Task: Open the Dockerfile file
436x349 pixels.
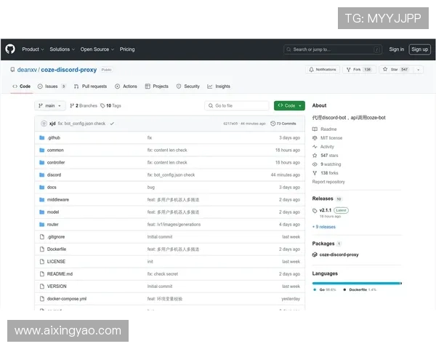Action: click(x=57, y=249)
